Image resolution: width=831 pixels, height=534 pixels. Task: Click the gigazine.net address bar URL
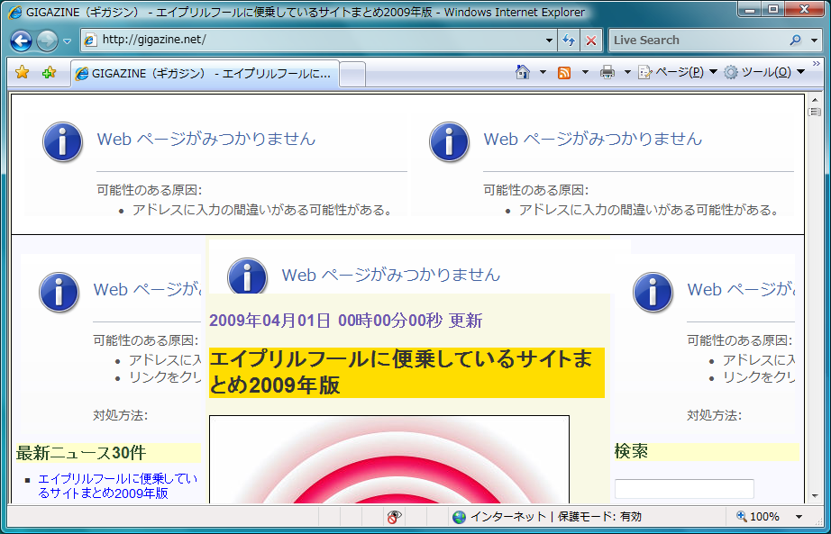[154, 40]
